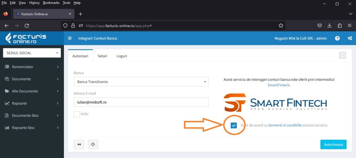The image size is (356, 158).
Task: Open the File menu
Action: pos(4,3)
